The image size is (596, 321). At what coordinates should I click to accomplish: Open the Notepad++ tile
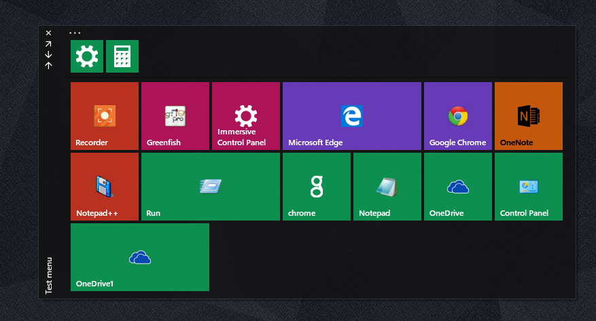pos(105,187)
